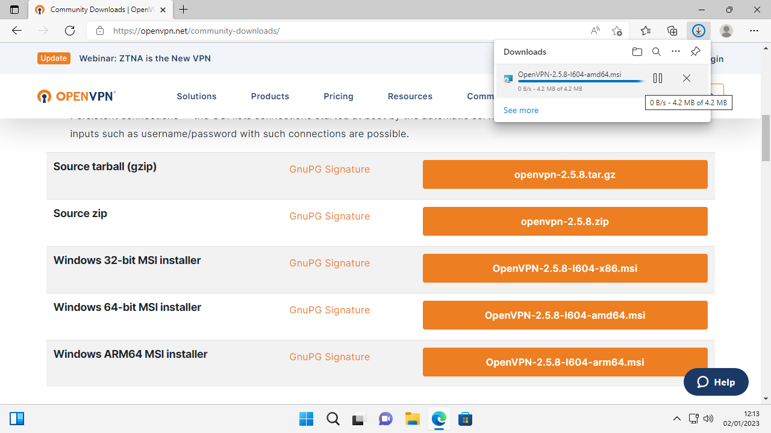The image size is (771, 433).
Task: View site information lock icon
Action: 100,31
